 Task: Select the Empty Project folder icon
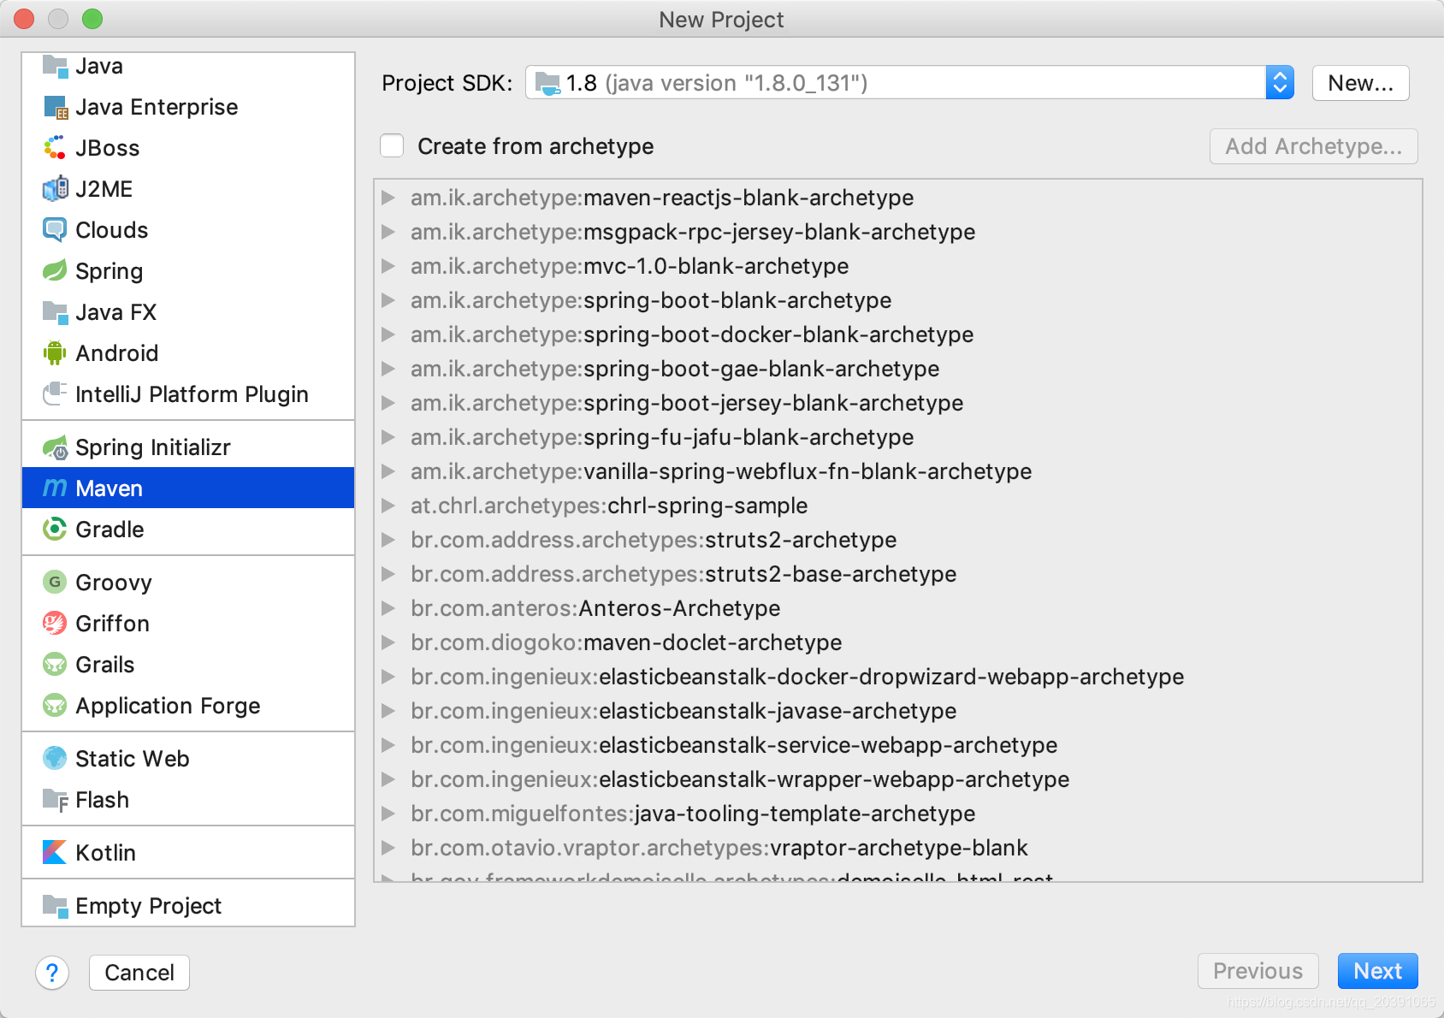tap(55, 906)
